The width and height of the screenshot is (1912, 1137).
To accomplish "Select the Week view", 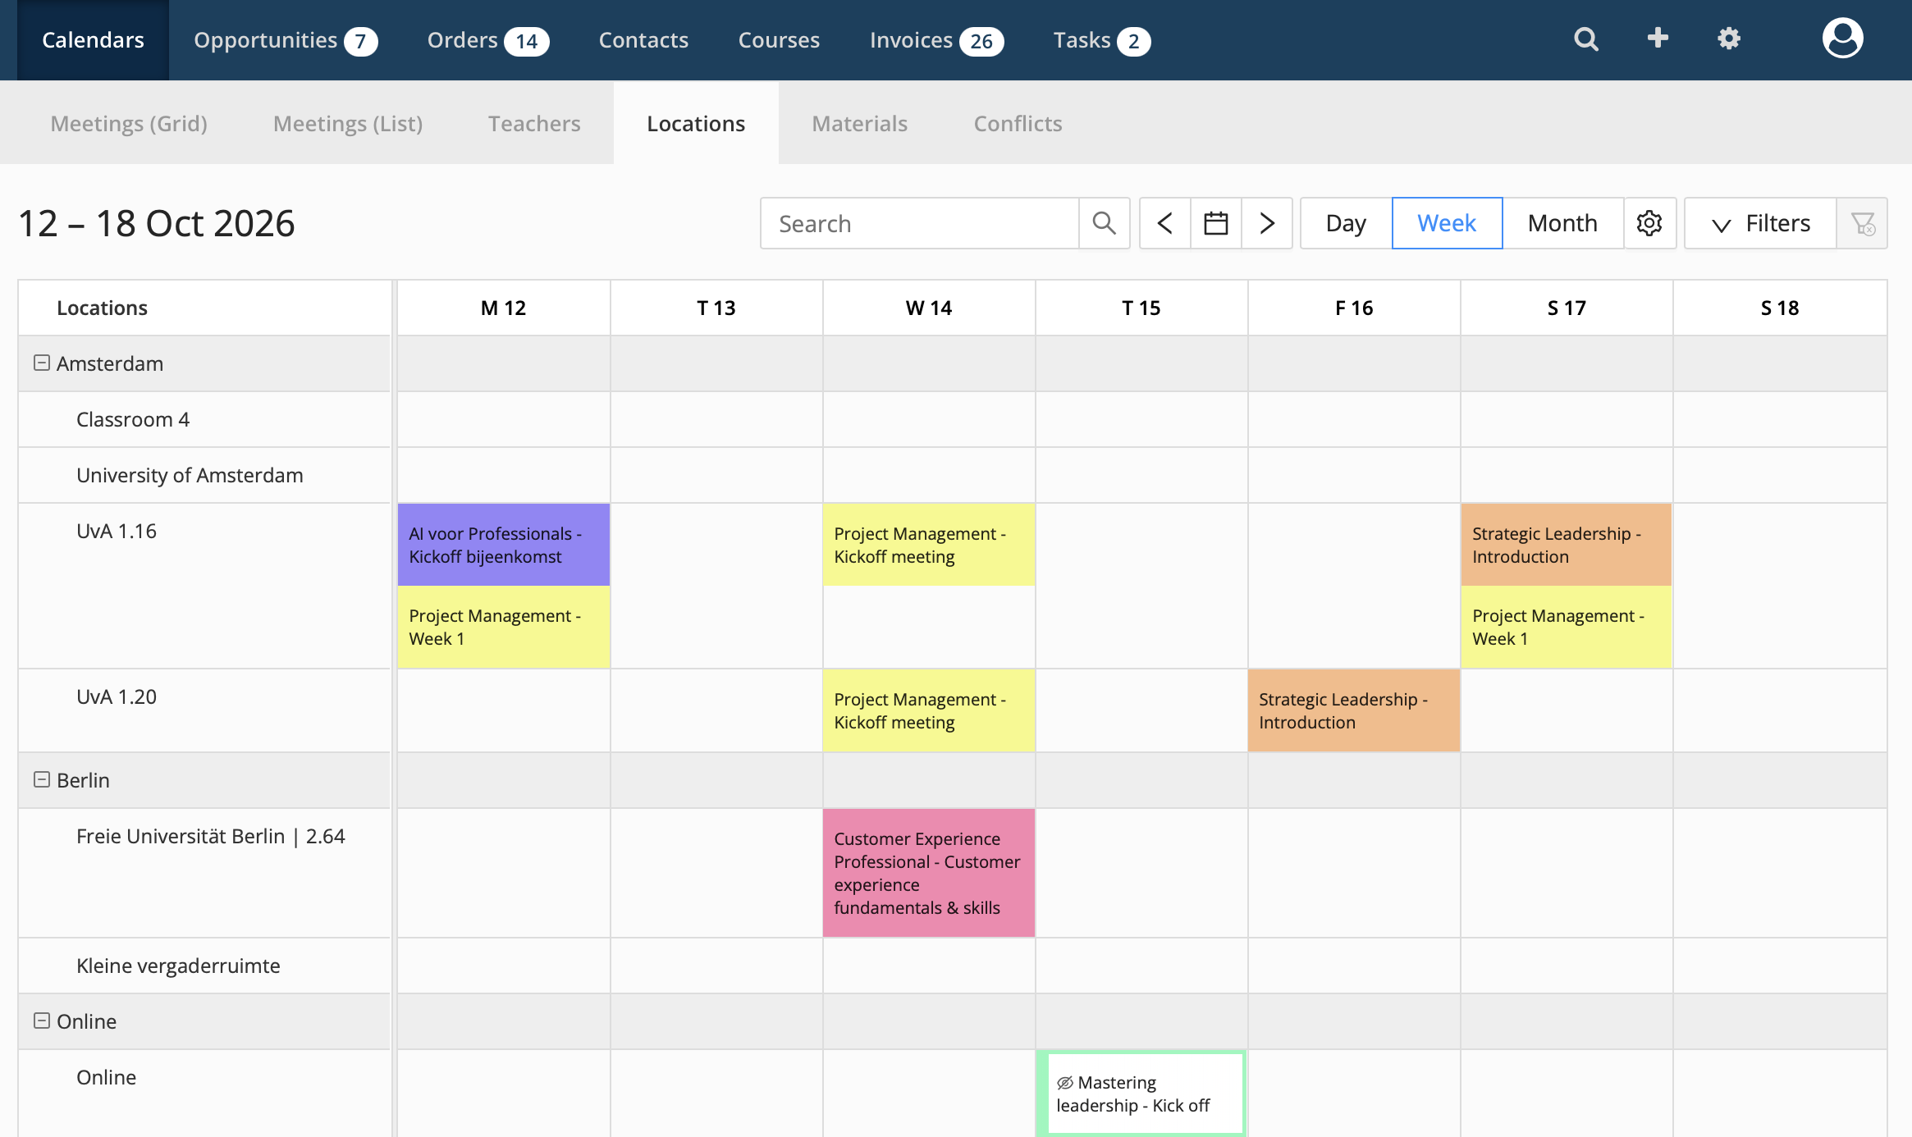I will (x=1447, y=223).
